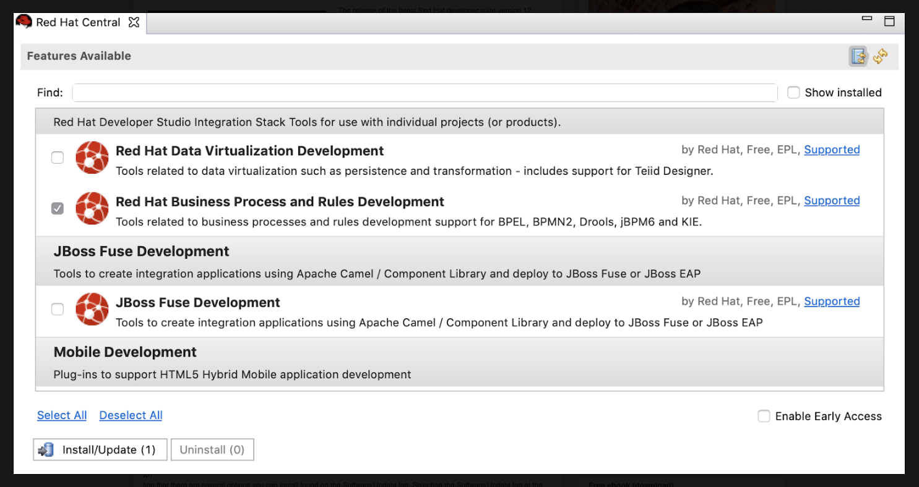Enable Early Access checkbox

764,417
